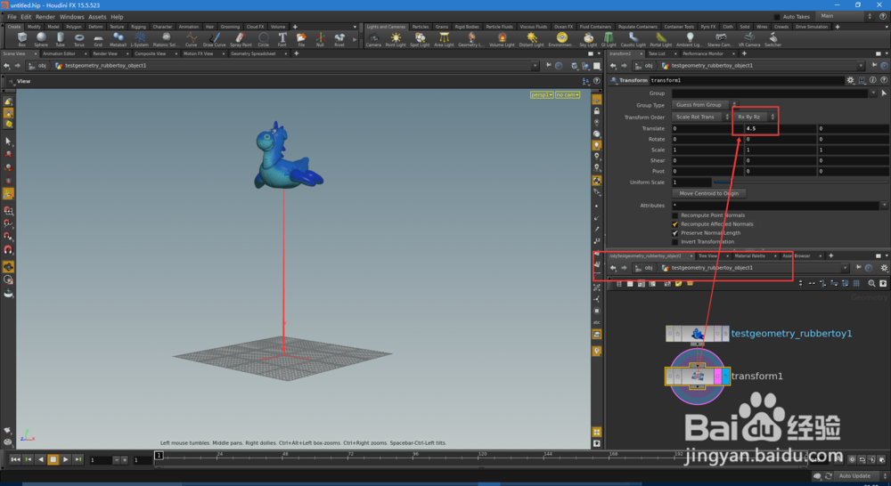Add a Distant Light

point(531,40)
